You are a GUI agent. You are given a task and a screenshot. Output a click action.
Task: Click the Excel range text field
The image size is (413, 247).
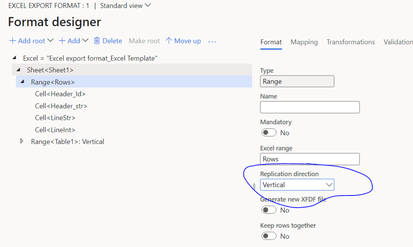pos(310,159)
